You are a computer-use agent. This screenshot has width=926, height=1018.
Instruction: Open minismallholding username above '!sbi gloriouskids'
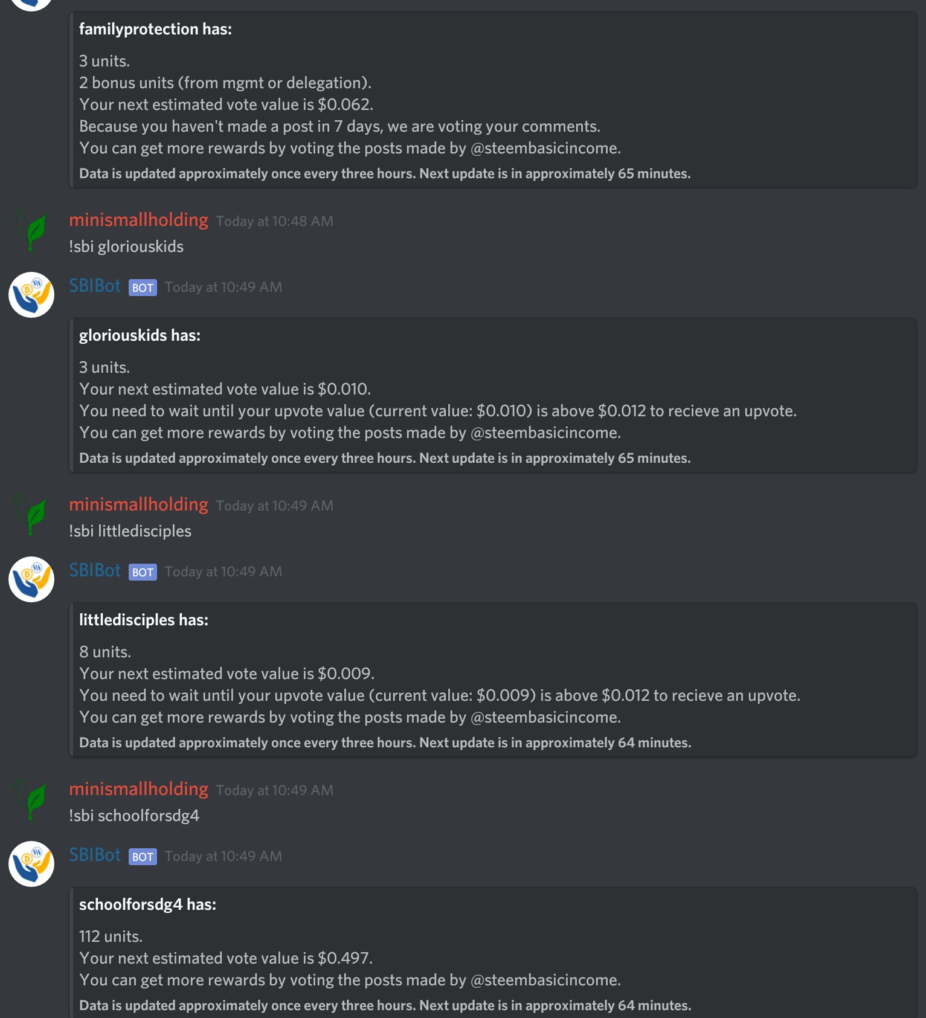[138, 220]
